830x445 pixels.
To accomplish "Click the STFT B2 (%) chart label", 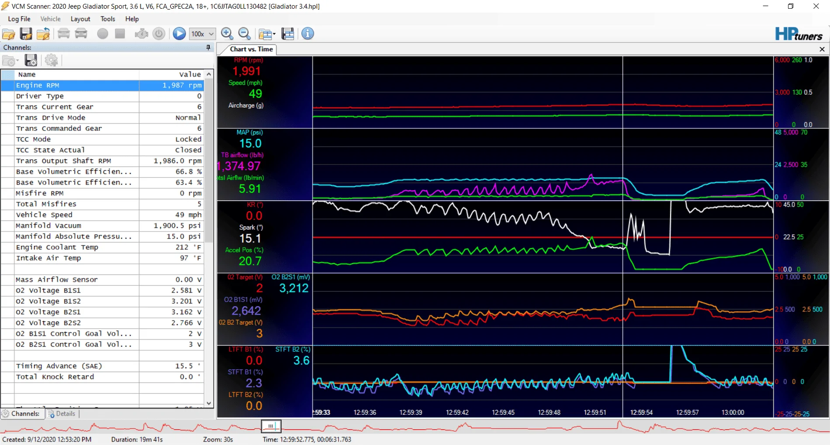I will click(293, 349).
